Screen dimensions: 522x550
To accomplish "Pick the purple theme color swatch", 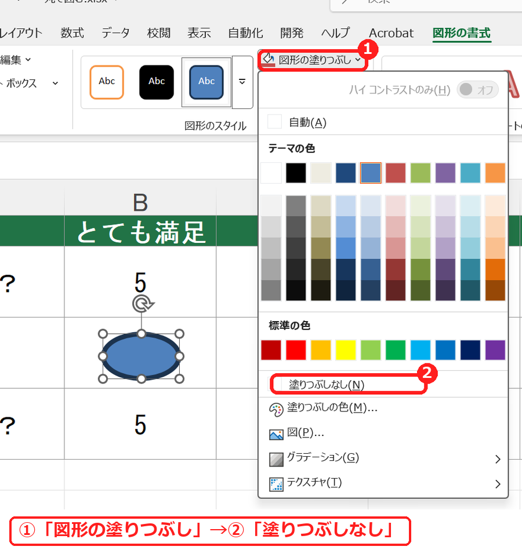I will coord(445,173).
